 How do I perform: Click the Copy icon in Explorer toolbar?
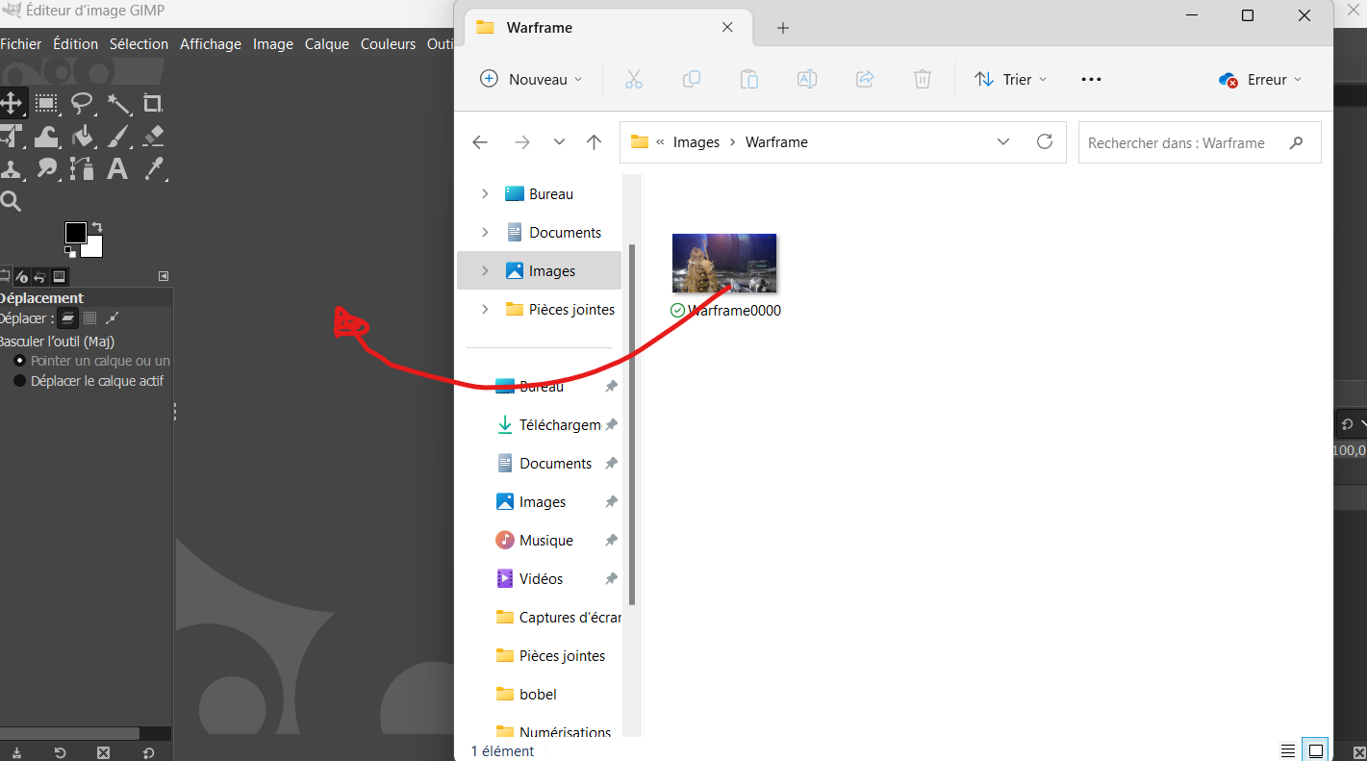(x=691, y=80)
